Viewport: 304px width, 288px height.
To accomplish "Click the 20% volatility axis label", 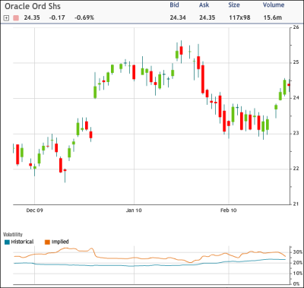I will 298,263.
